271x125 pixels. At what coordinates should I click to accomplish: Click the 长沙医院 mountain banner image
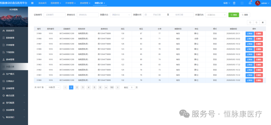14,17
